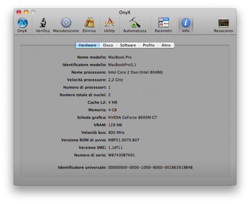Click the 2,2 GHz processor speed value
The image size is (250, 204).
pyautogui.click(x=115, y=80)
